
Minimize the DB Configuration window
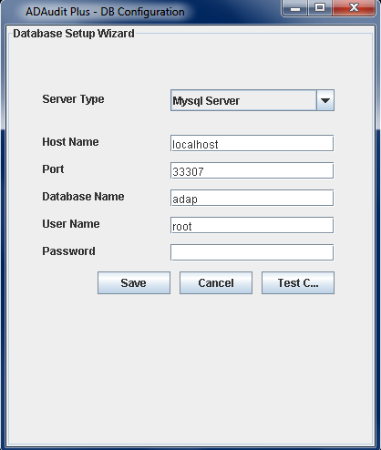(295, 7)
